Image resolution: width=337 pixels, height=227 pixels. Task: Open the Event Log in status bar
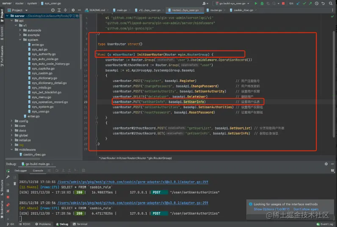point(325,224)
